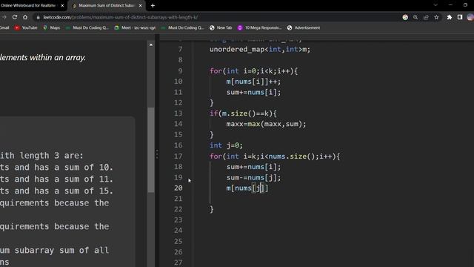The width and height of the screenshot is (474, 267).
Task: Click the browser profile avatar
Action: pyautogui.click(x=470, y=17)
